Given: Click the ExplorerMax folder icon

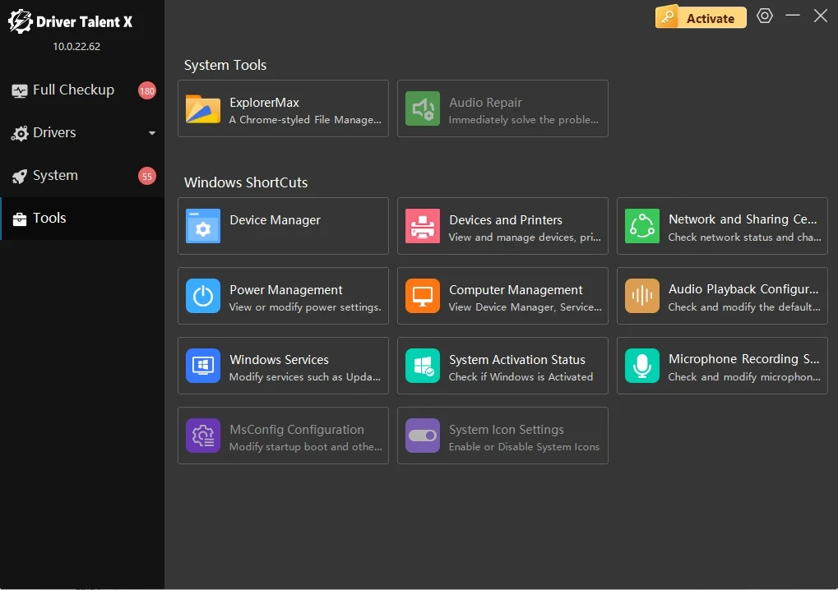Looking at the screenshot, I should [203, 109].
